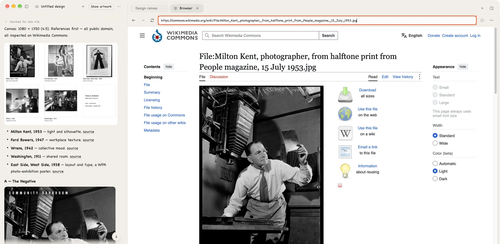Screen dimensions: 500x244
Task: Click the browser URL address bar
Action: point(317,20)
